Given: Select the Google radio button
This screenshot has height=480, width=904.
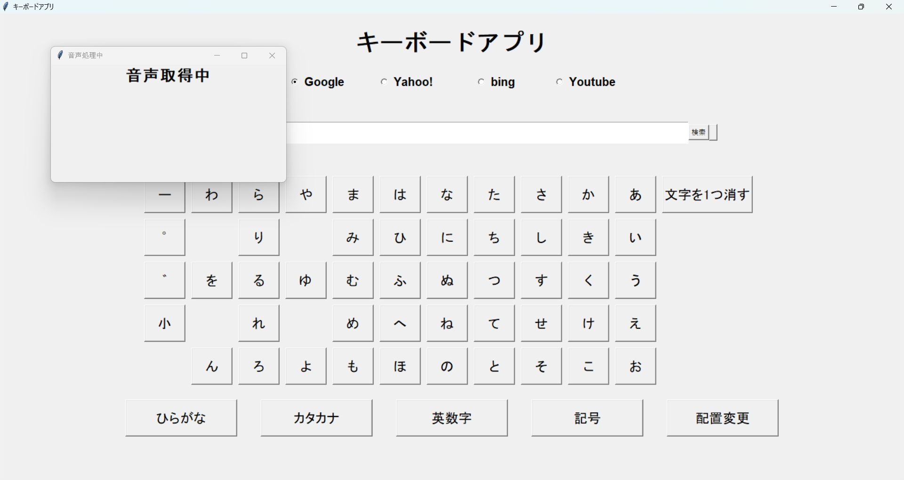Looking at the screenshot, I should click(x=295, y=82).
